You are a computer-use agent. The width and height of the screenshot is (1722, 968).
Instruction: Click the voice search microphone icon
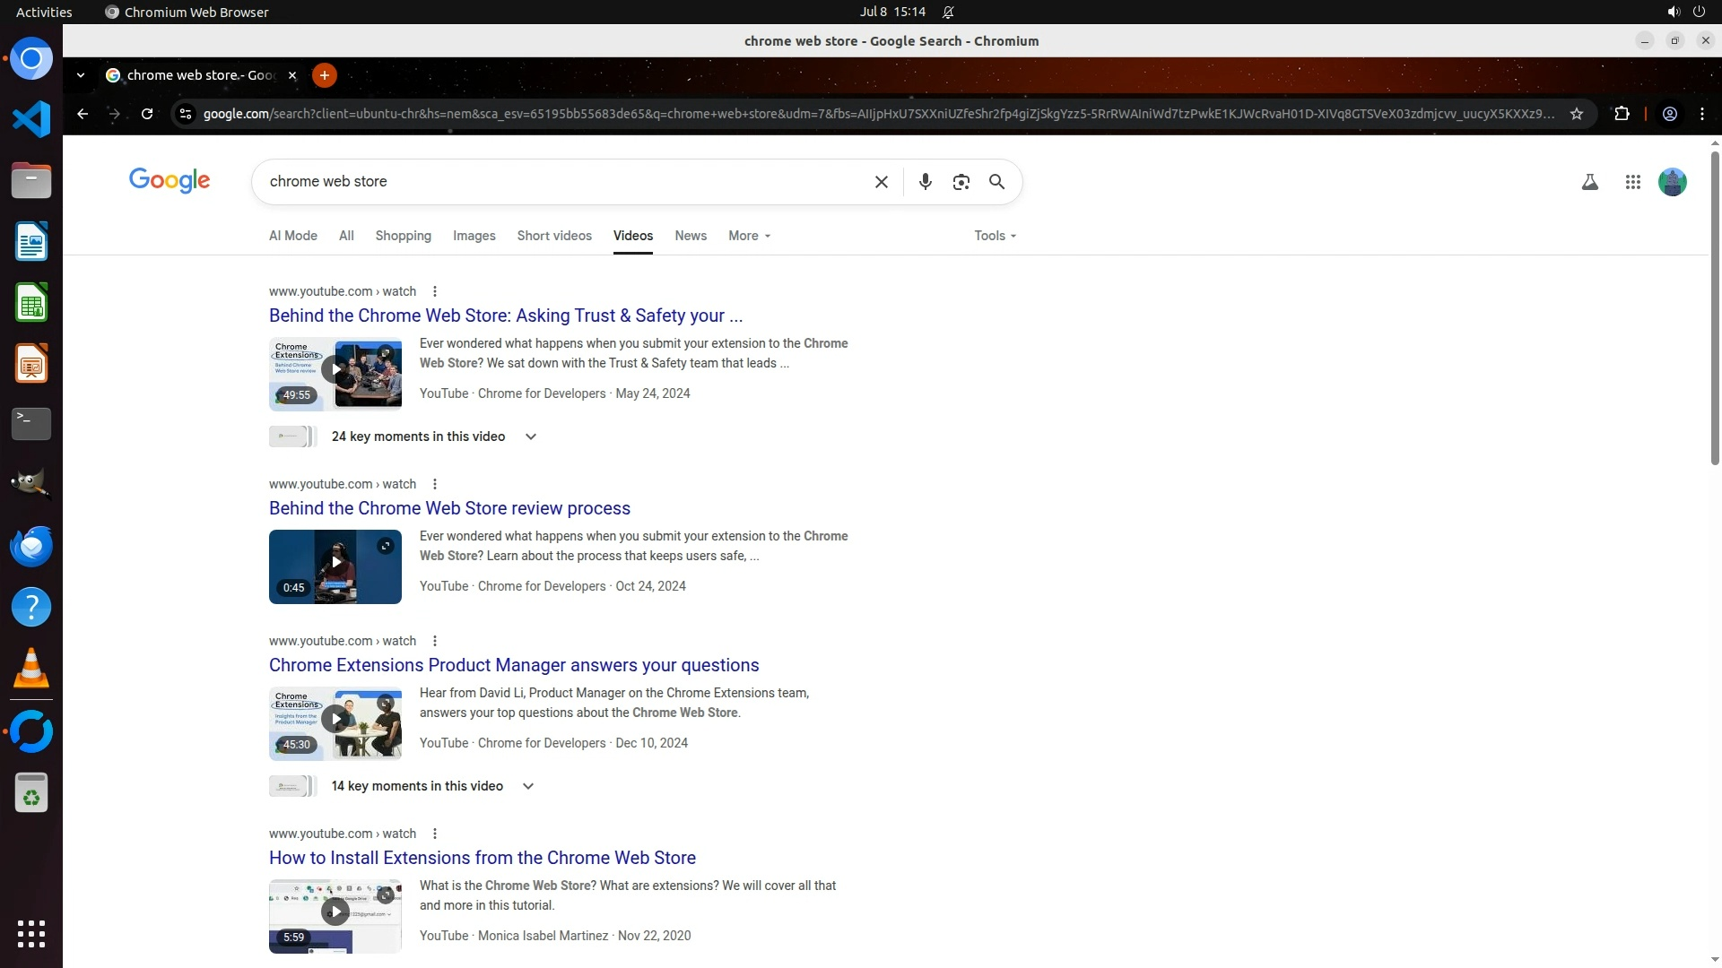click(925, 182)
